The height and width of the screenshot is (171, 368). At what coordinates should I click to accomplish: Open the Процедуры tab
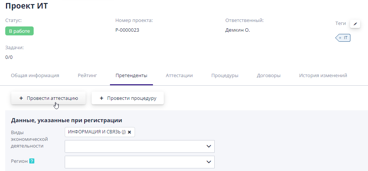225,76
